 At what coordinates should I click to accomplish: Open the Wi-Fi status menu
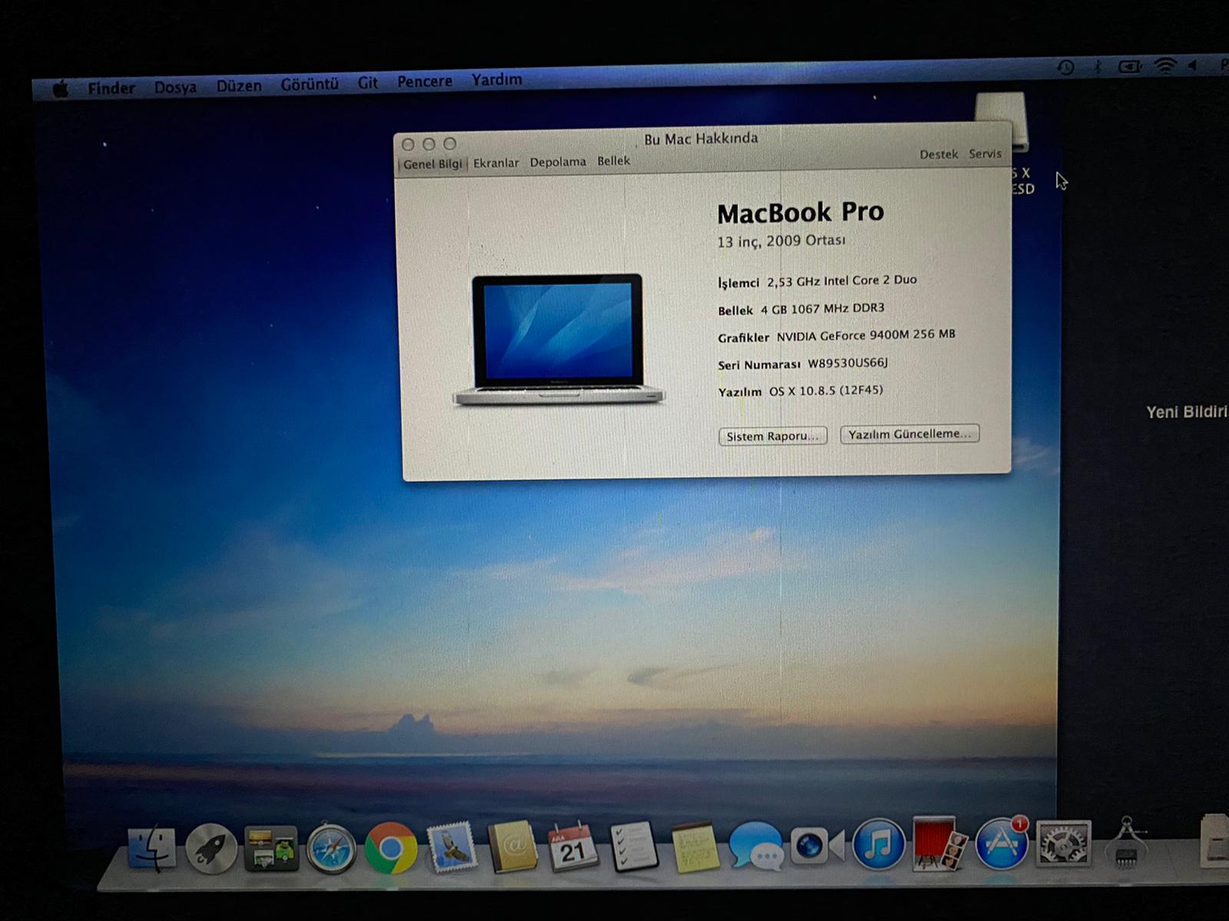[x=1166, y=65]
